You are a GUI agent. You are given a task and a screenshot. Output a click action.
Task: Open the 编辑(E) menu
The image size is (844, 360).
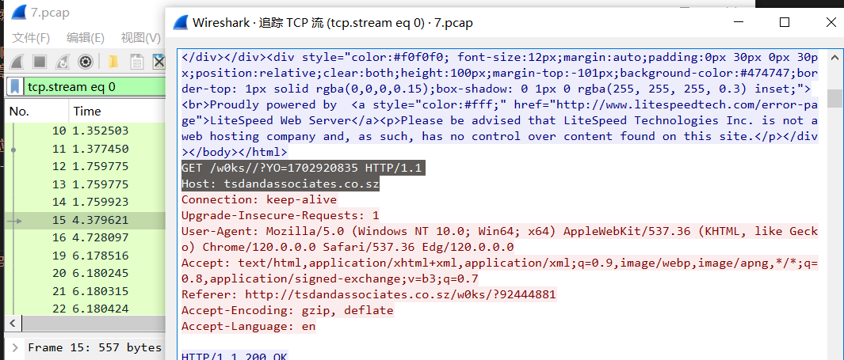pyautogui.click(x=85, y=37)
